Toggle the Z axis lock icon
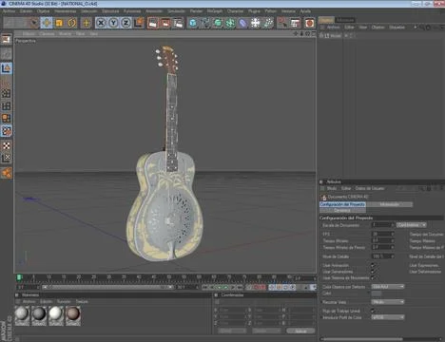 pos(126,23)
